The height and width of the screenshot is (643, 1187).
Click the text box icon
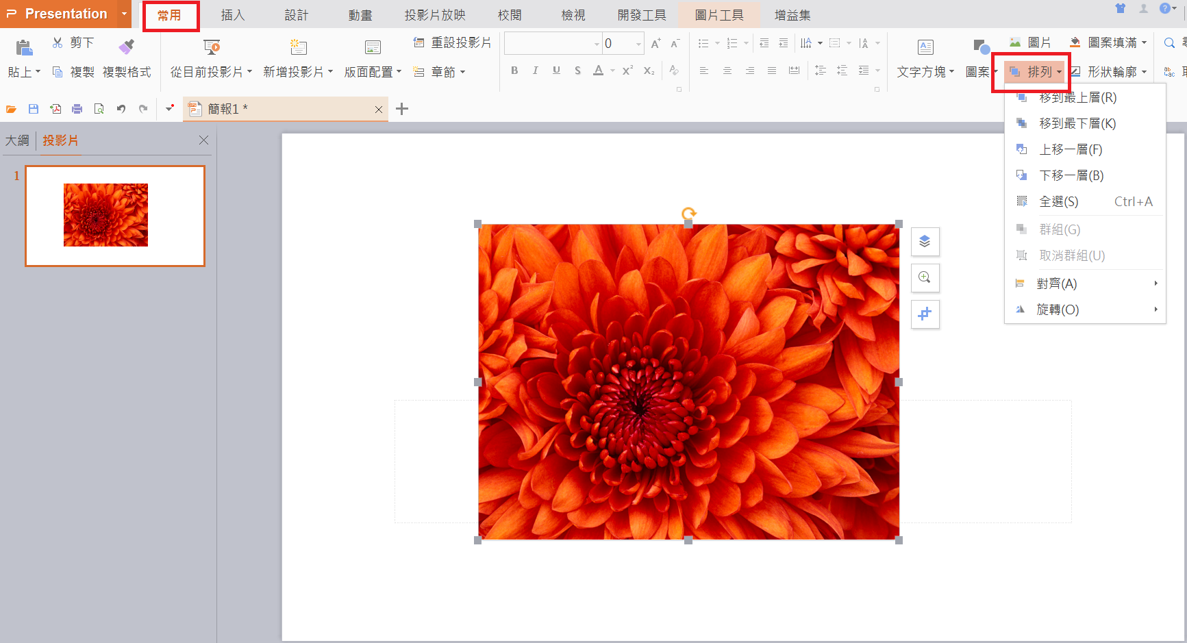point(925,47)
